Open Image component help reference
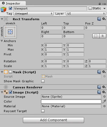The height and width of the screenshot is (127, 107). [x=99, y=92]
